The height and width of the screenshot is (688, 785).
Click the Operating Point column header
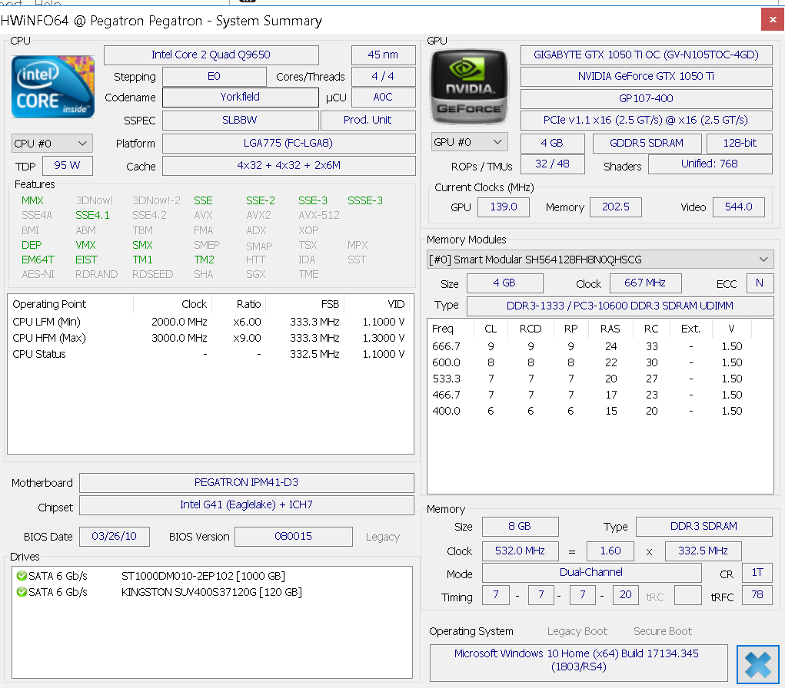click(71, 304)
